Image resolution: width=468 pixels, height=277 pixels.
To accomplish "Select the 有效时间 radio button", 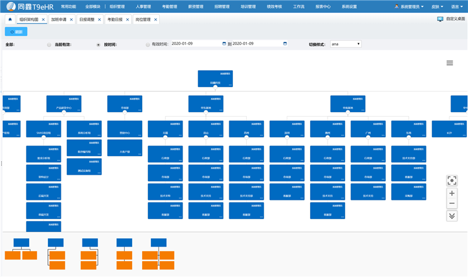I will (147, 44).
